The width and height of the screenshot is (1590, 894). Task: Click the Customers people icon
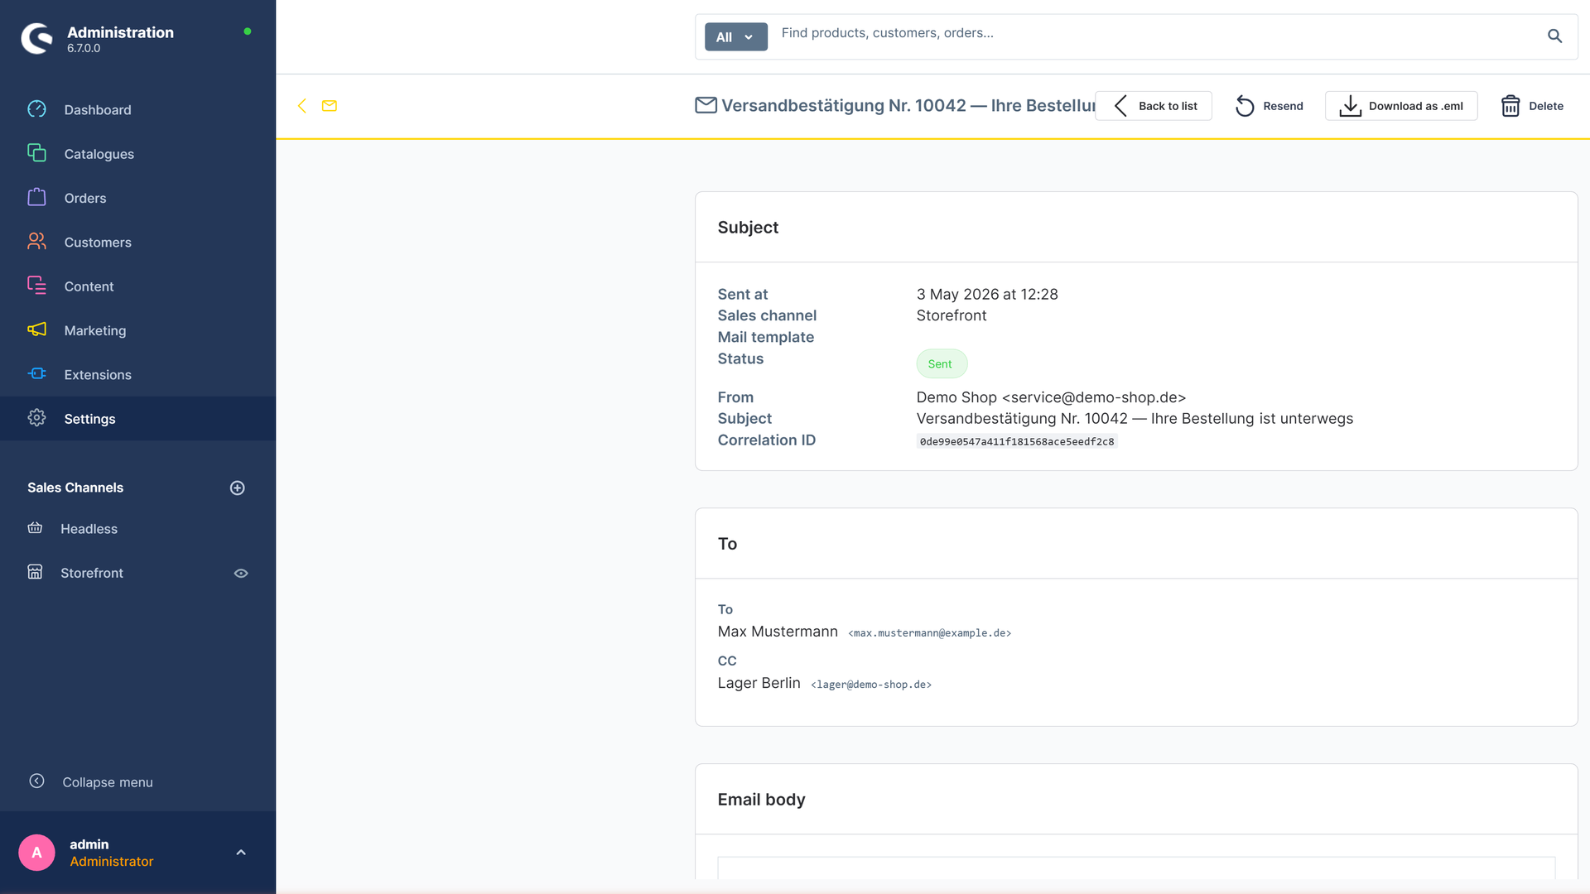click(36, 241)
